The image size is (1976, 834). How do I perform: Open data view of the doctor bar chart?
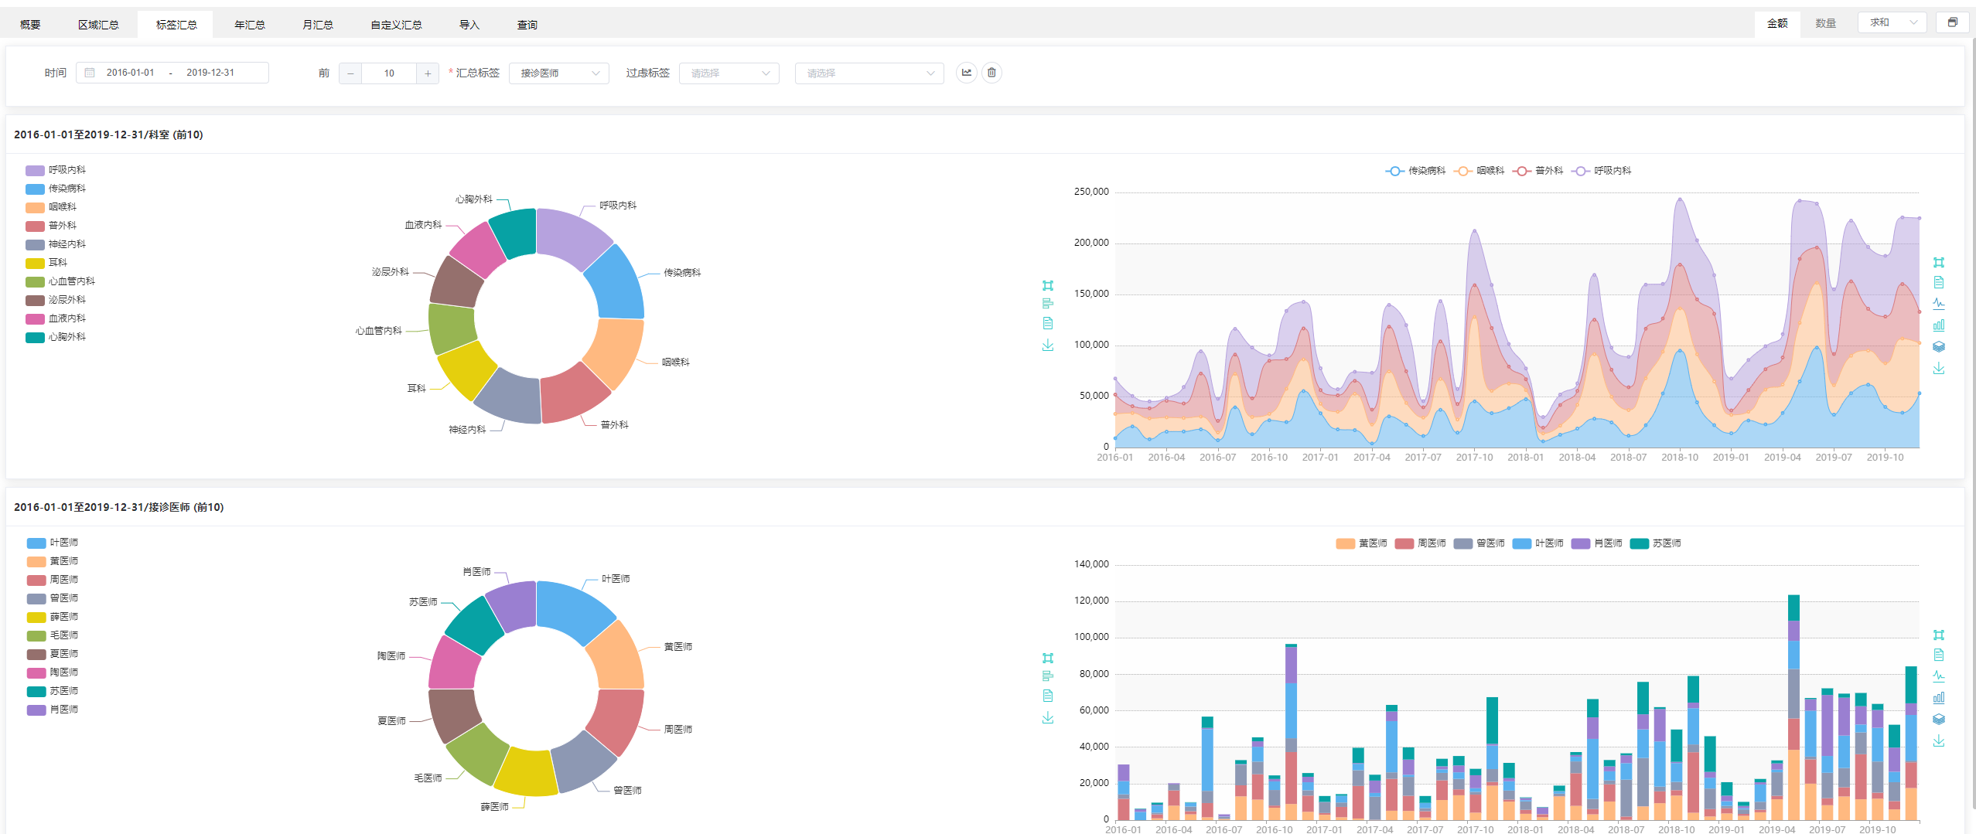click(1938, 655)
